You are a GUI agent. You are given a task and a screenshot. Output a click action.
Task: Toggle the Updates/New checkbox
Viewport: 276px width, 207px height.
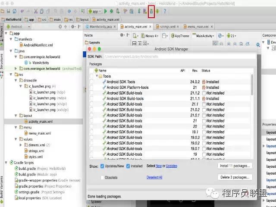[102, 166]
